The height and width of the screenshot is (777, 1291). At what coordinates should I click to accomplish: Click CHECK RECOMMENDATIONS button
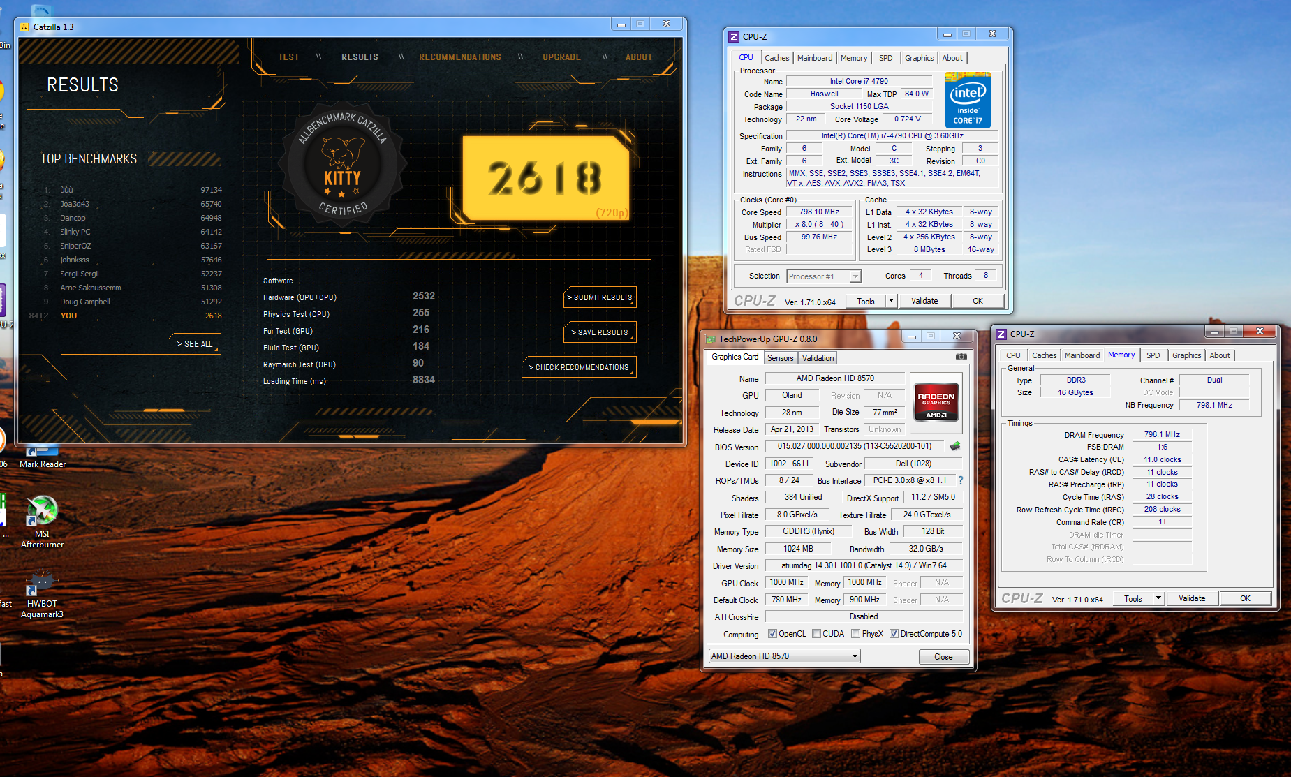pos(579,367)
